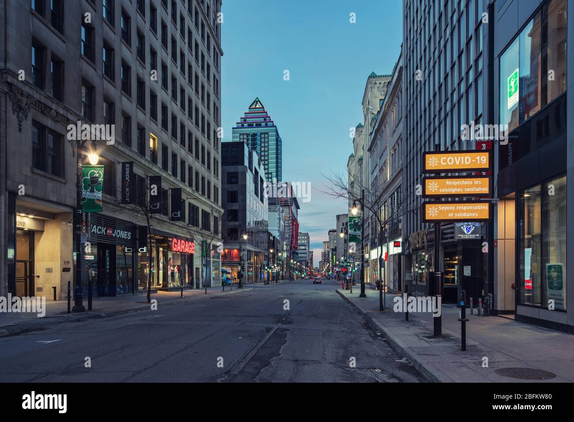
Task: Select the "Respectons les consignes sanitaires" sign
Action: coord(457,186)
